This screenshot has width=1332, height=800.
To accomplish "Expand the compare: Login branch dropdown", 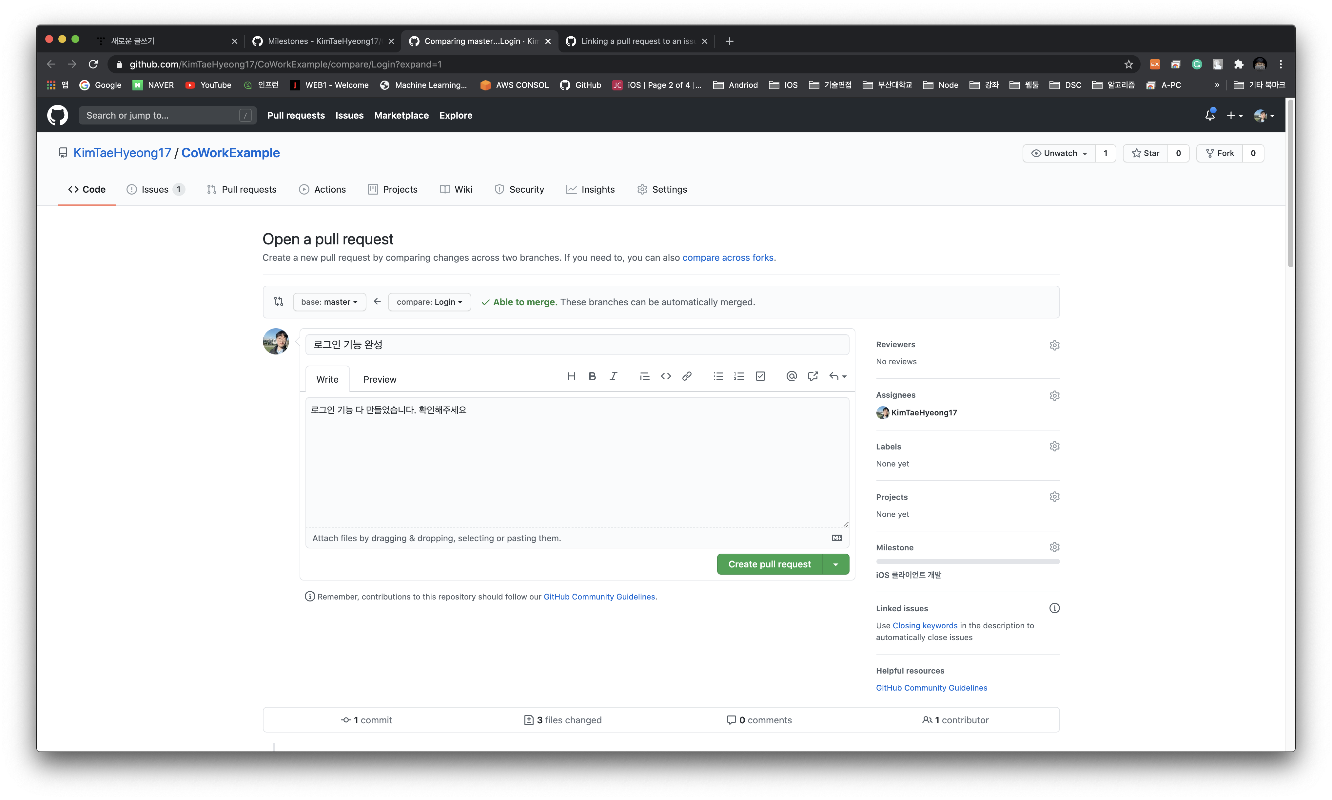I will click(429, 302).
